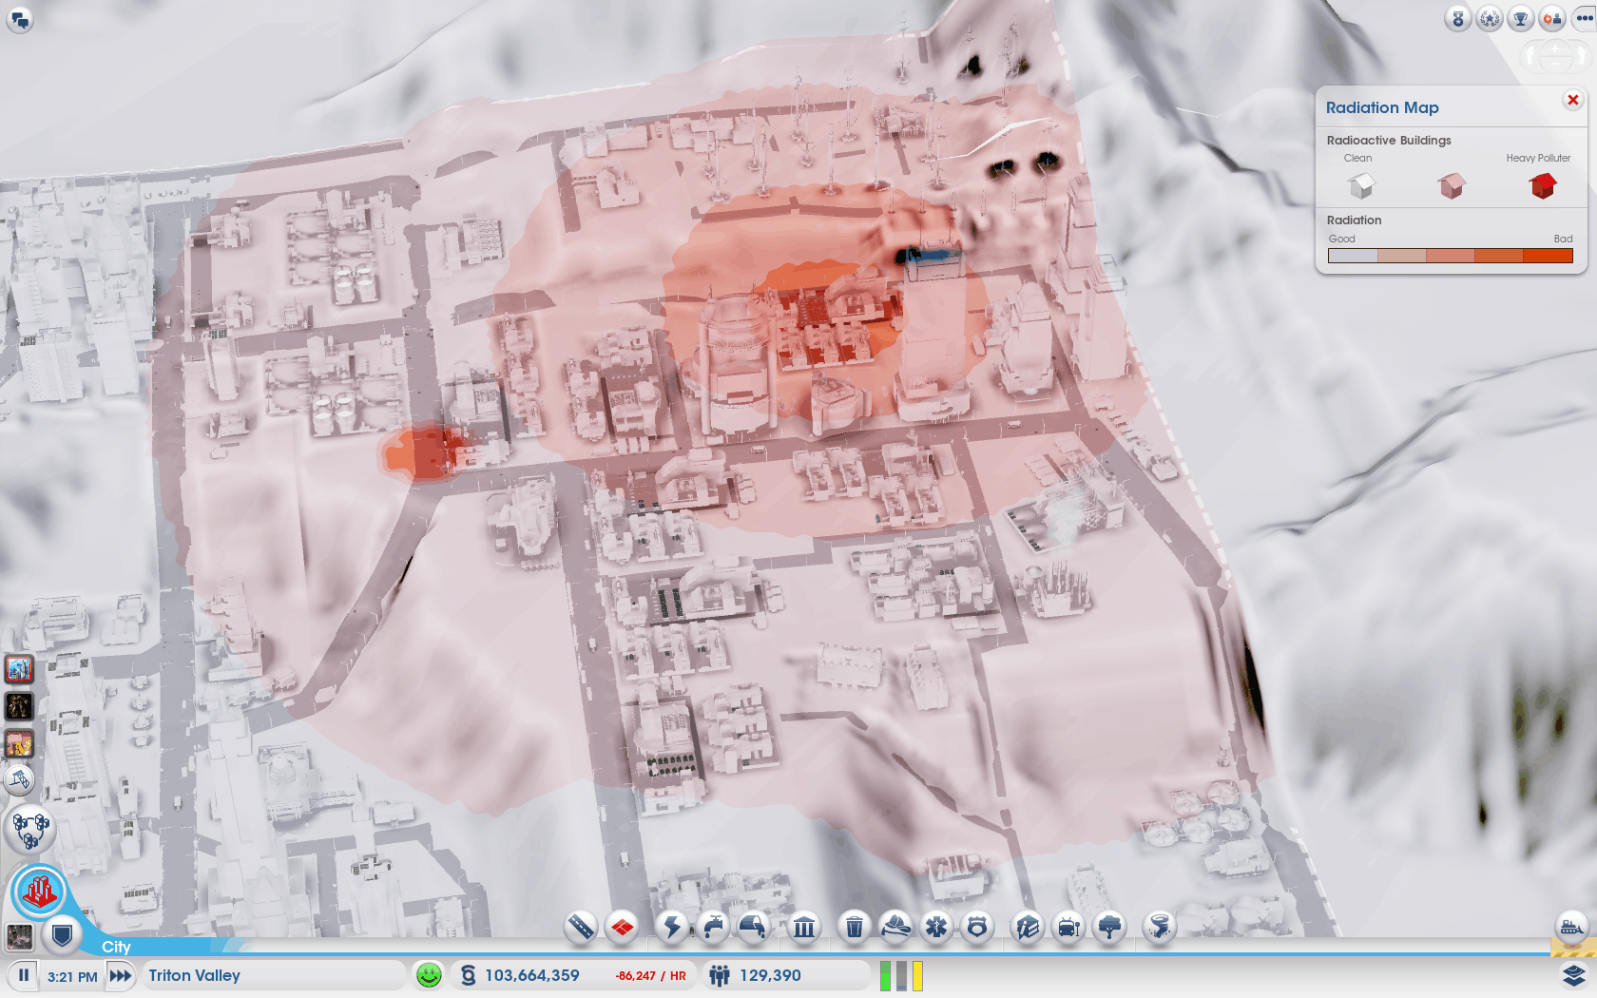Open the Fire services menu
This screenshot has height=998, width=1597.
coord(895,926)
